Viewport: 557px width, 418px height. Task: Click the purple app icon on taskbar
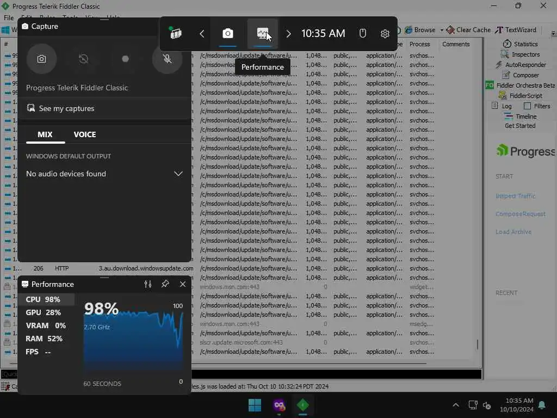click(x=279, y=405)
